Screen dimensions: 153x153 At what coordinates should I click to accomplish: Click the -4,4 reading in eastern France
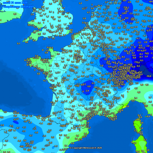point(99,56)
